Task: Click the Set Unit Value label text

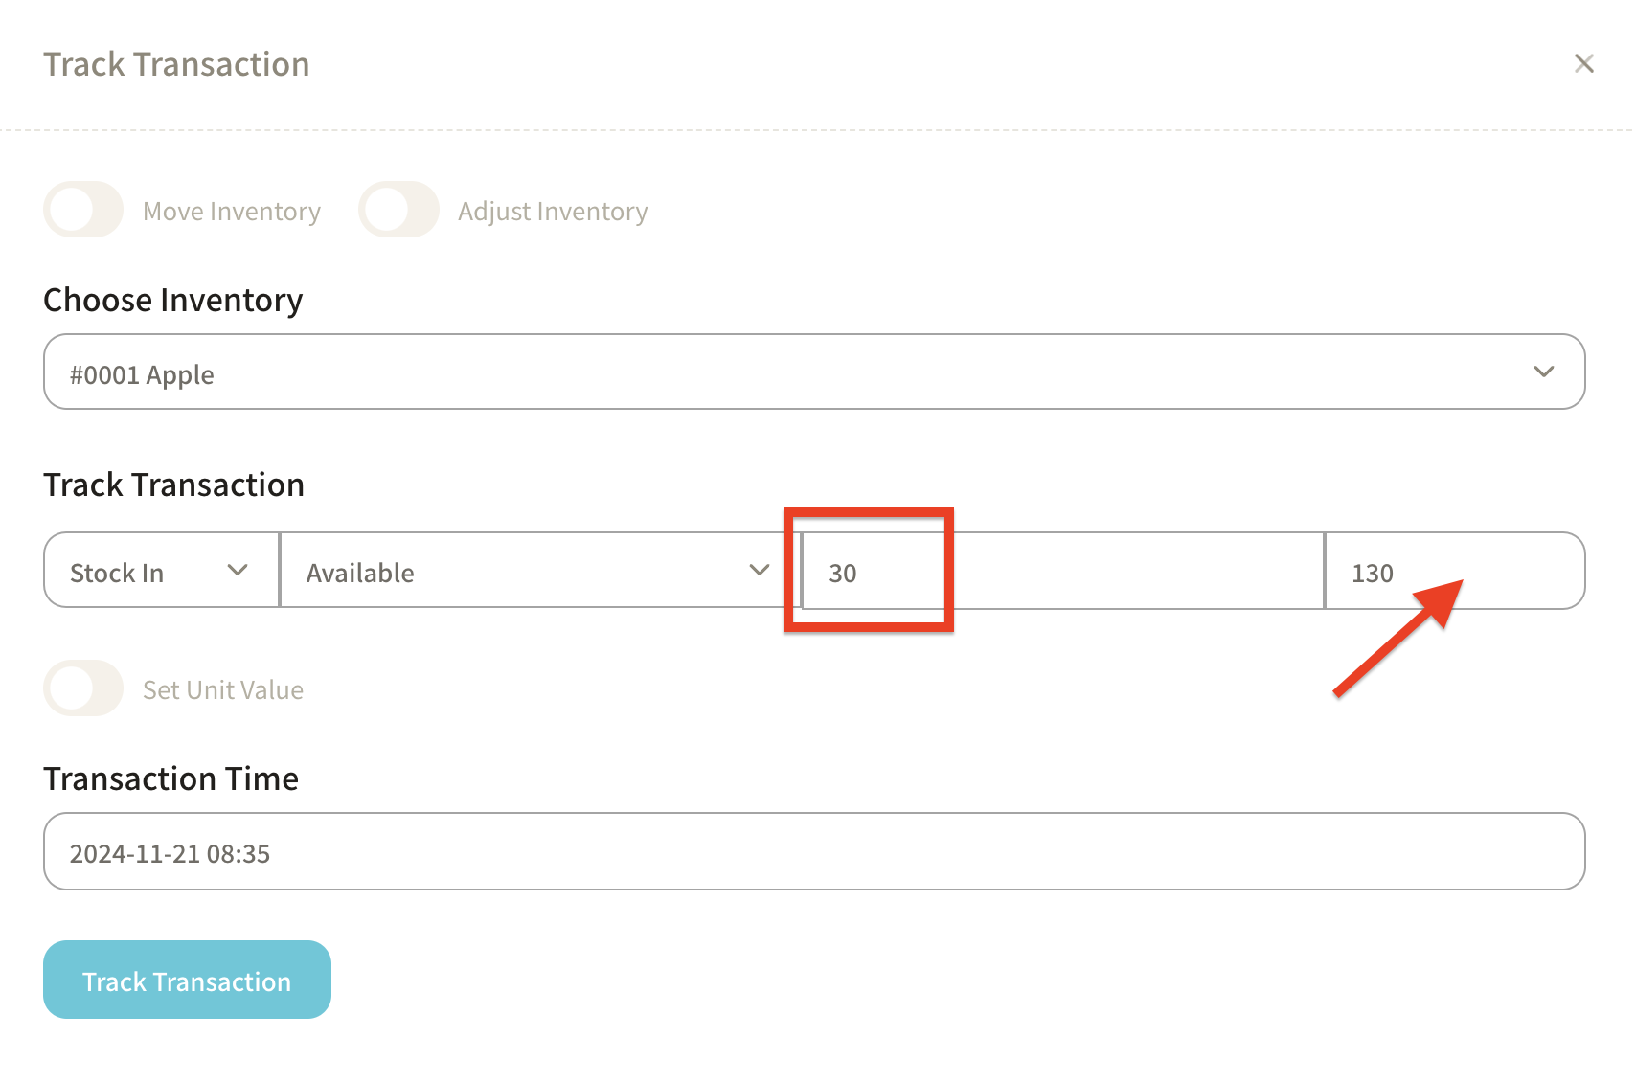Action: 223,690
